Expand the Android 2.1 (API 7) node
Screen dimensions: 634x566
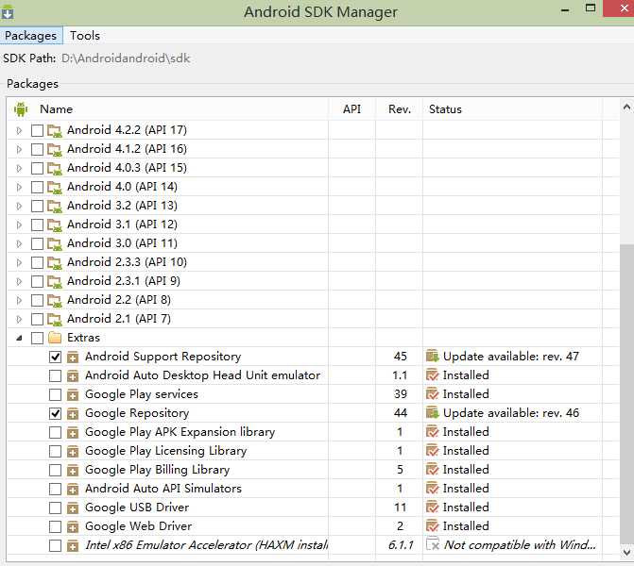coord(19,320)
